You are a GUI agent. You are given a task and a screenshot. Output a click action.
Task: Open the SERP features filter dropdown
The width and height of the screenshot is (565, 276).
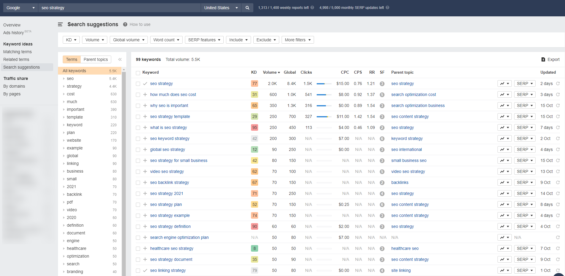204,40
